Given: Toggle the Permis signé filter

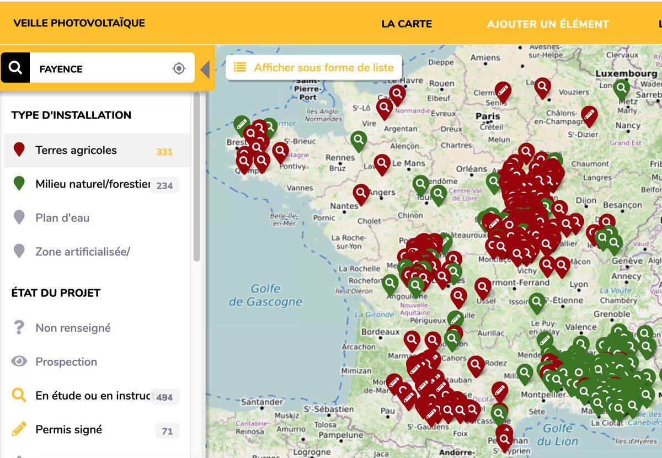Looking at the screenshot, I should coord(97,429).
